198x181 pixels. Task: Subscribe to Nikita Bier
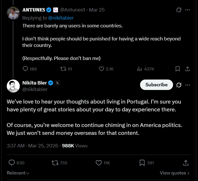pyautogui.click(x=156, y=85)
